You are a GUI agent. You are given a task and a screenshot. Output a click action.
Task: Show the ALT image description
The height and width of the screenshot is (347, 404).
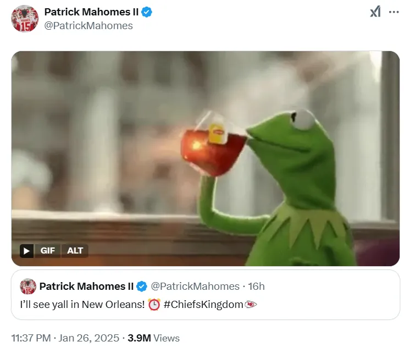tap(75, 251)
